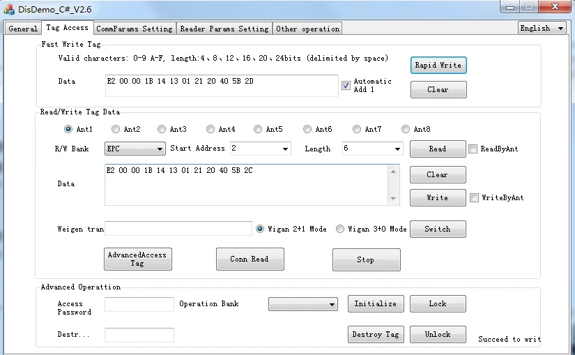Minimize the DisDemo window
Screen dimensions: 575x355
510,6
